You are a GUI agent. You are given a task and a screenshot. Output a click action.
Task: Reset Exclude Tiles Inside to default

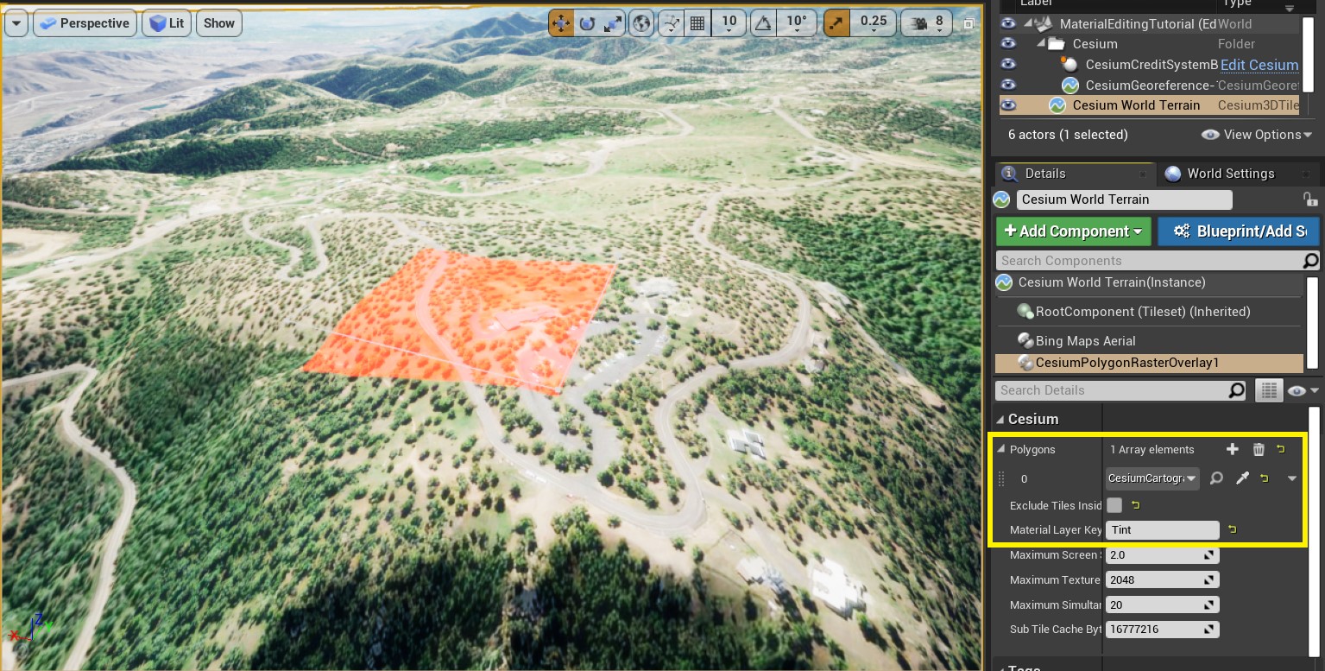tap(1136, 505)
